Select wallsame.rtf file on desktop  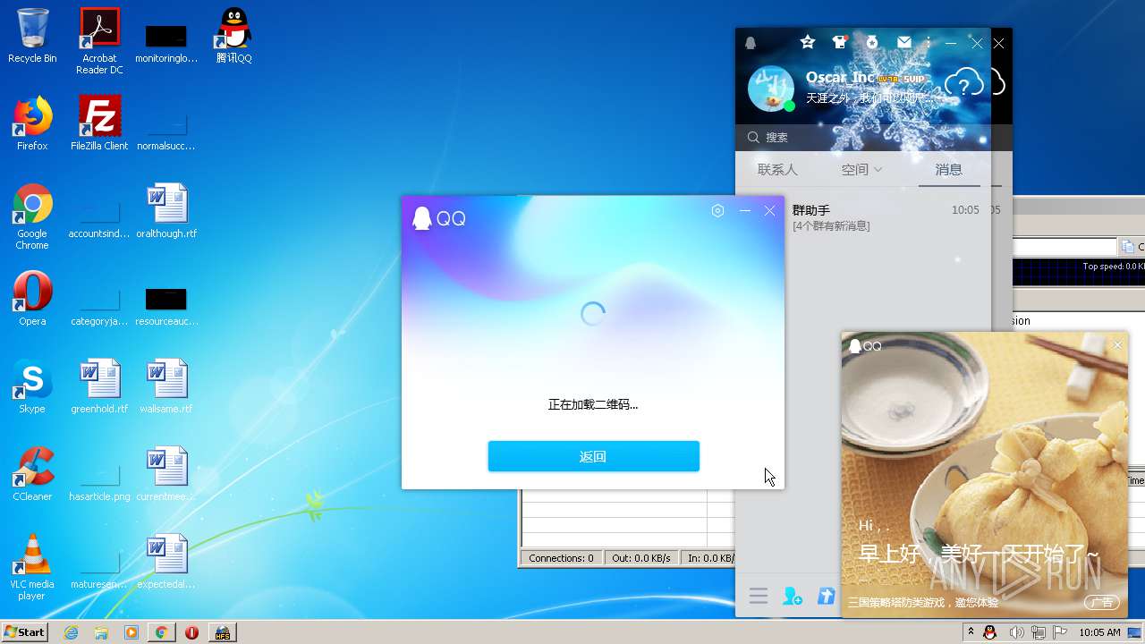[x=166, y=386]
